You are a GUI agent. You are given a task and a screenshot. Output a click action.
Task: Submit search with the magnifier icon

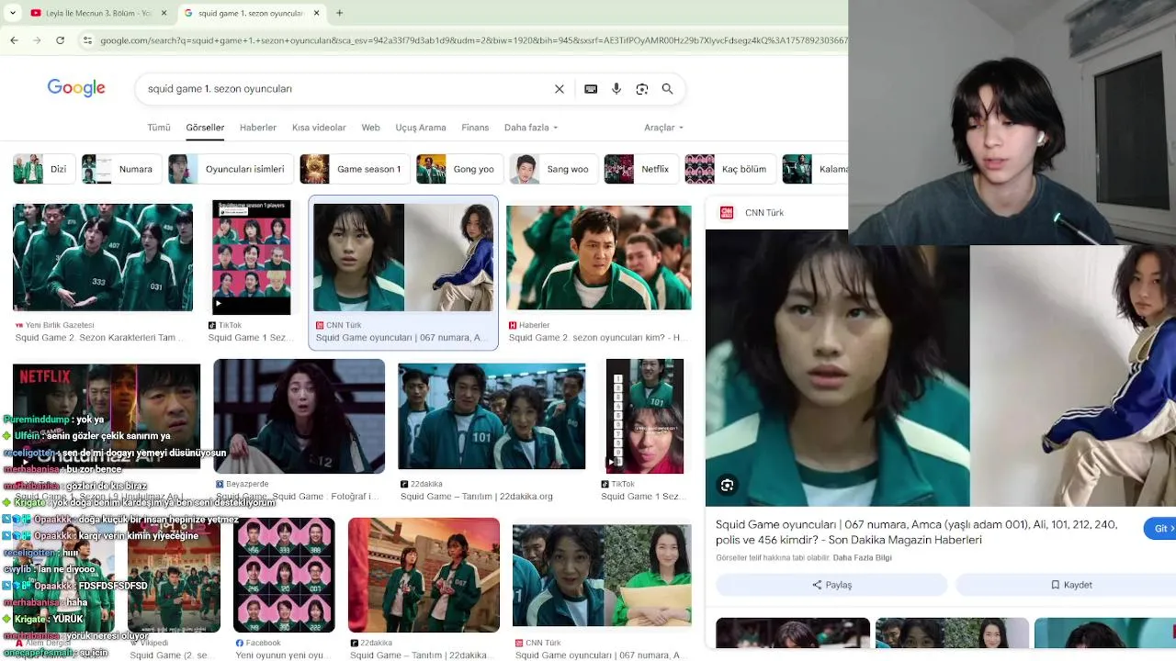(x=668, y=89)
